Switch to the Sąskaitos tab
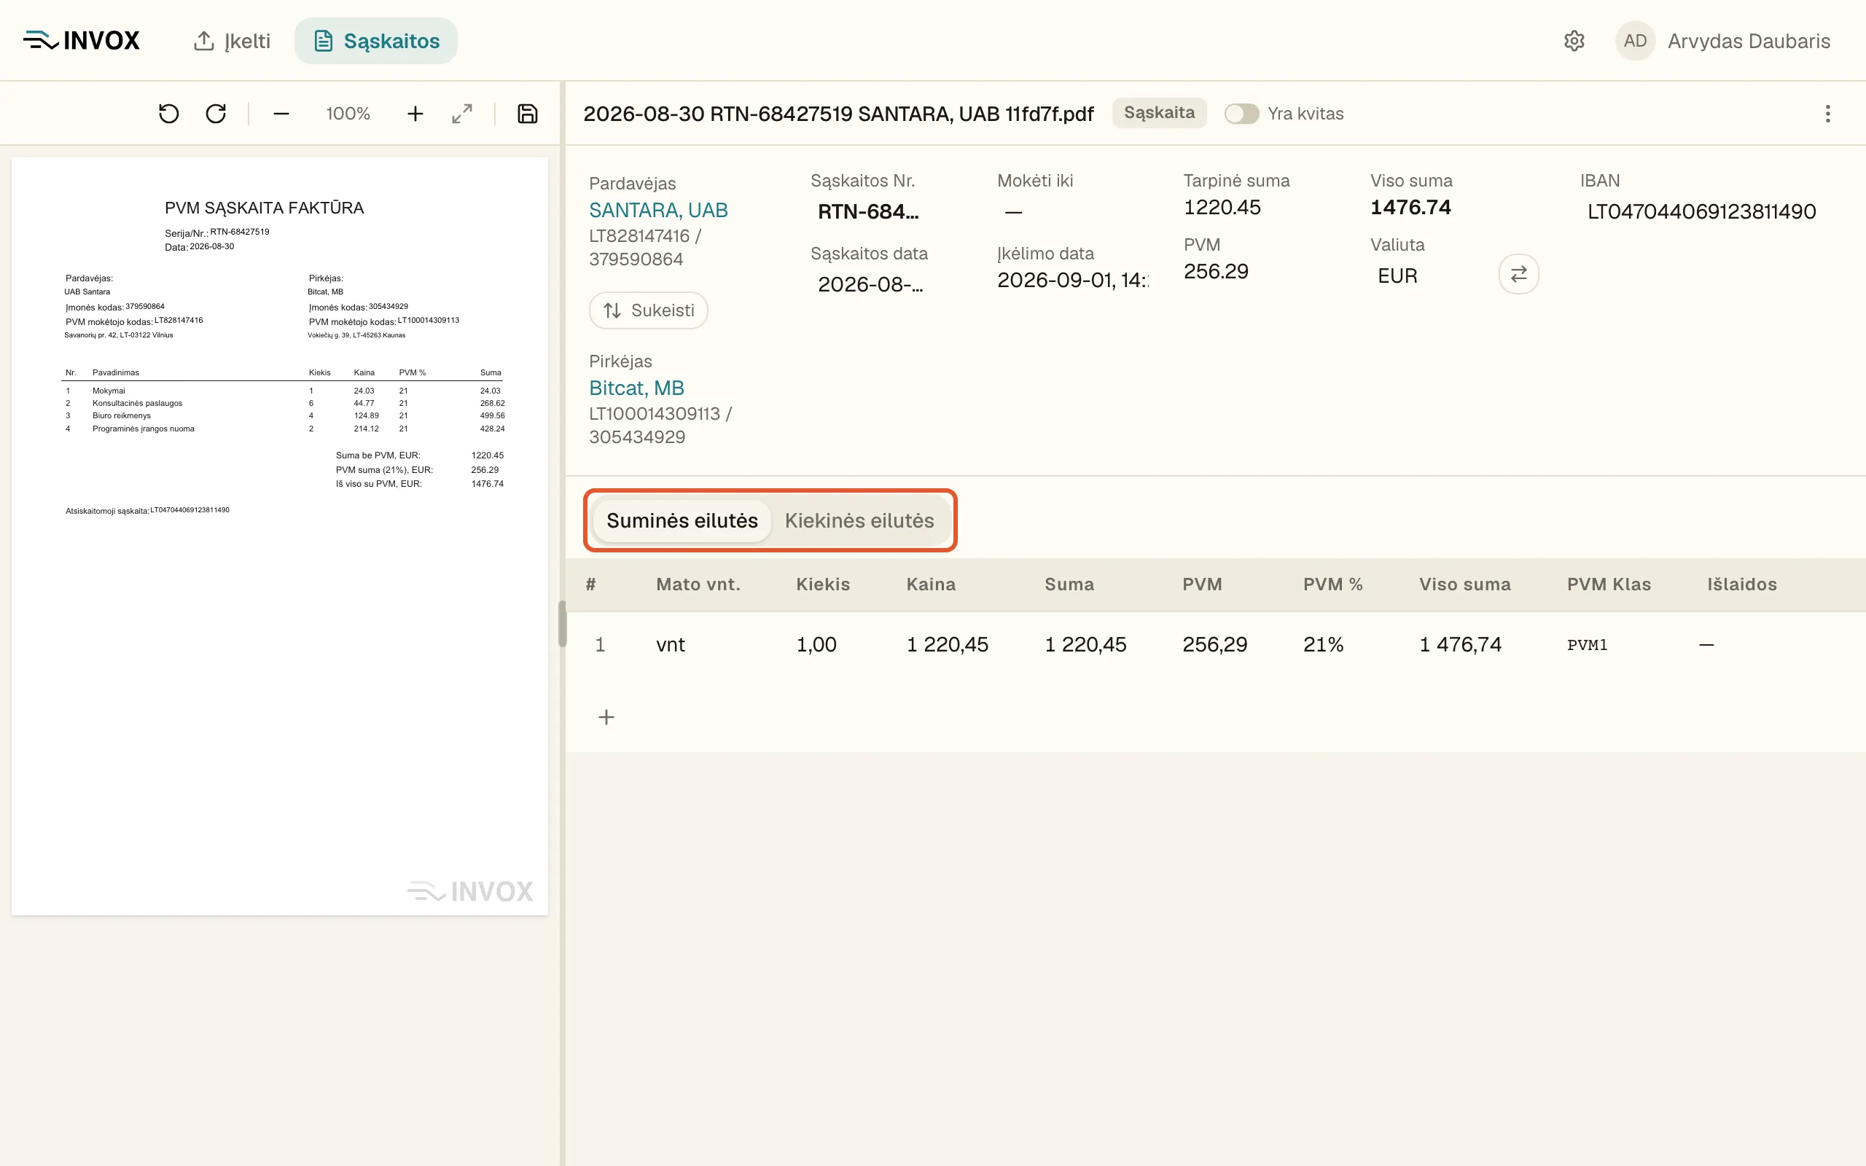Screen dimensions: 1866x1166 point(376,41)
